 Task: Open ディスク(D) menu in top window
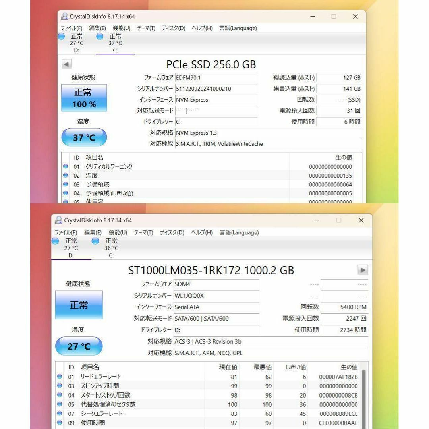tap(174, 28)
